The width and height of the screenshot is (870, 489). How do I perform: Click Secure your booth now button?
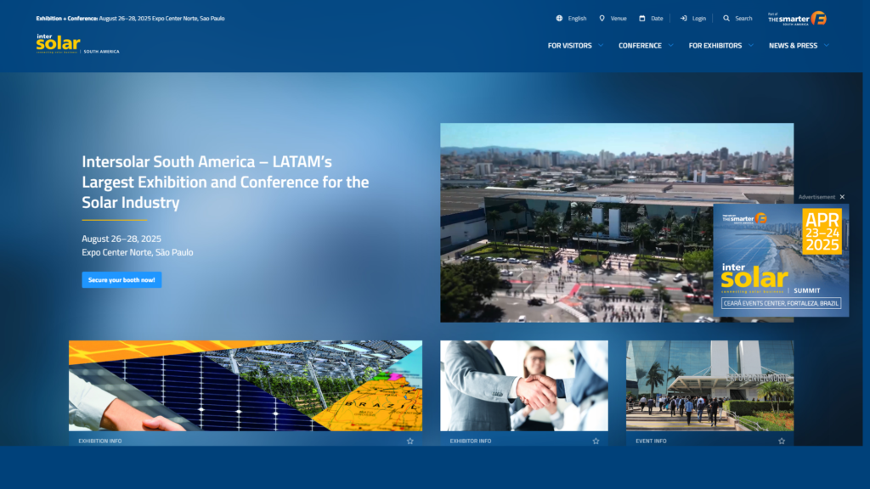tap(121, 280)
